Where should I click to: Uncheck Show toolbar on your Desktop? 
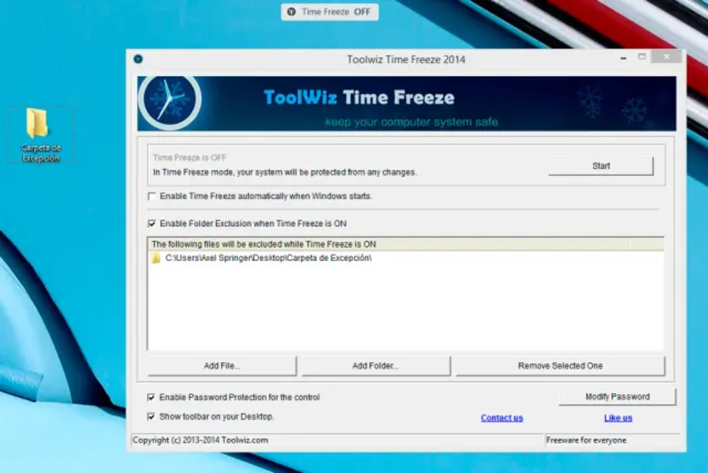[x=151, y=416]
